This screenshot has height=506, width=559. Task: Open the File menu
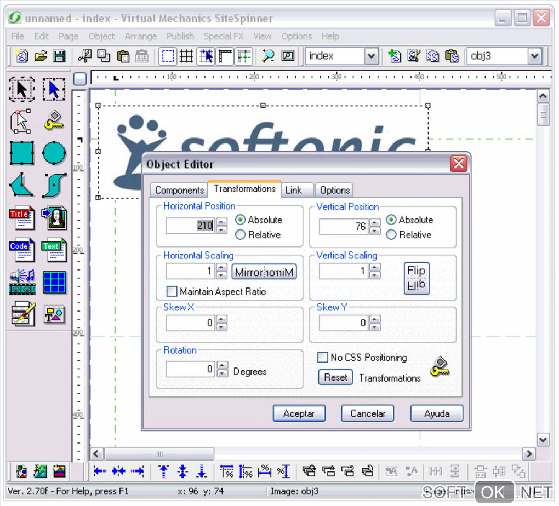tap(18, 36)
